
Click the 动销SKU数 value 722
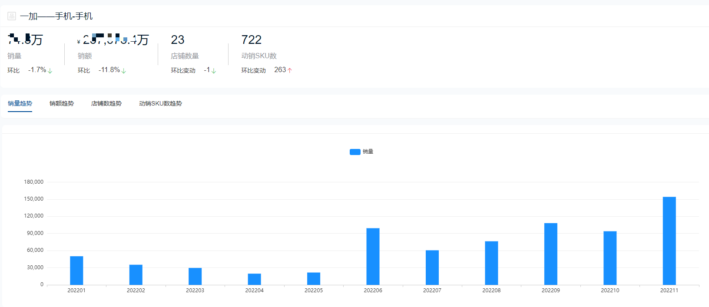coord(252,40)
